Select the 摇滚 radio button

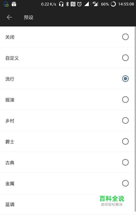tap(125, 100)
